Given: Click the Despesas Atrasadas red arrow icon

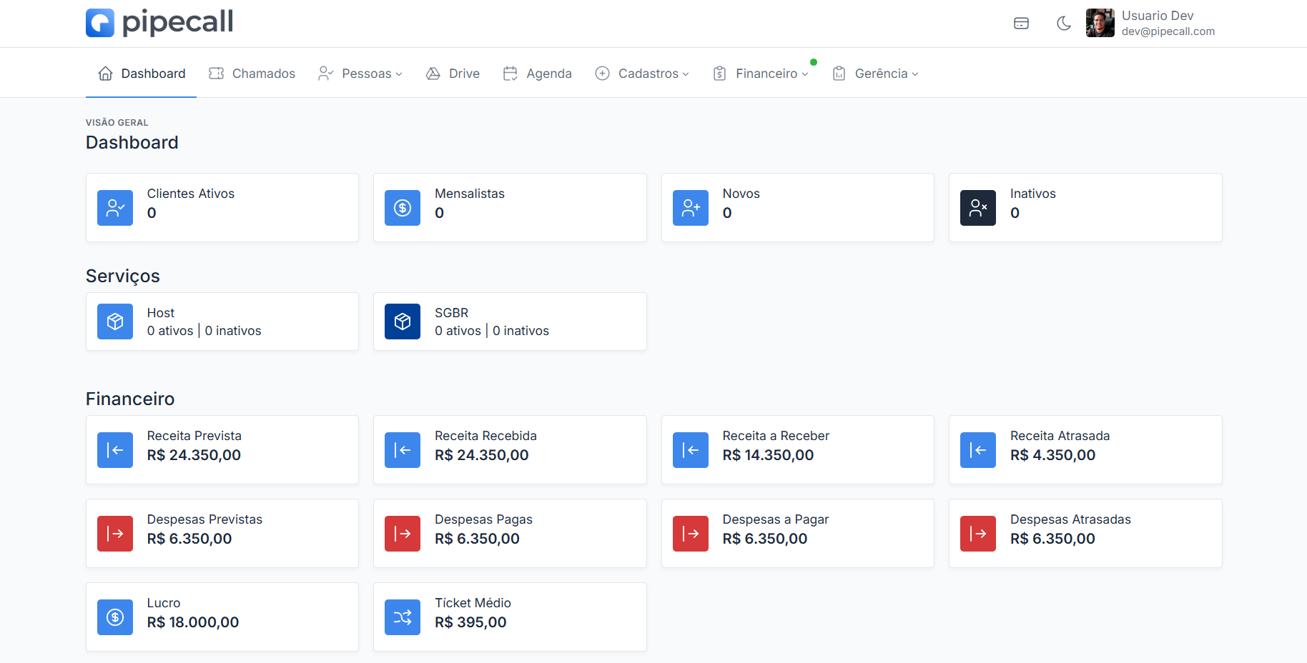Looking at the screenshot, I should coord(978,534).
